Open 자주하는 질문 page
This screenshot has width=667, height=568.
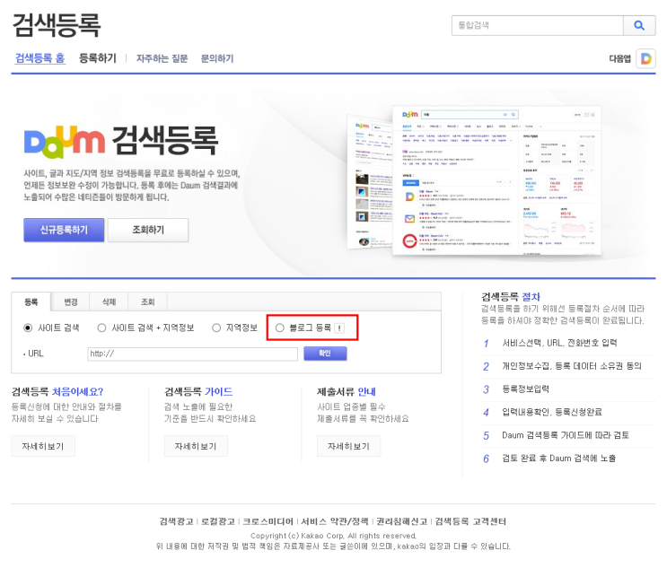point(162,58)
